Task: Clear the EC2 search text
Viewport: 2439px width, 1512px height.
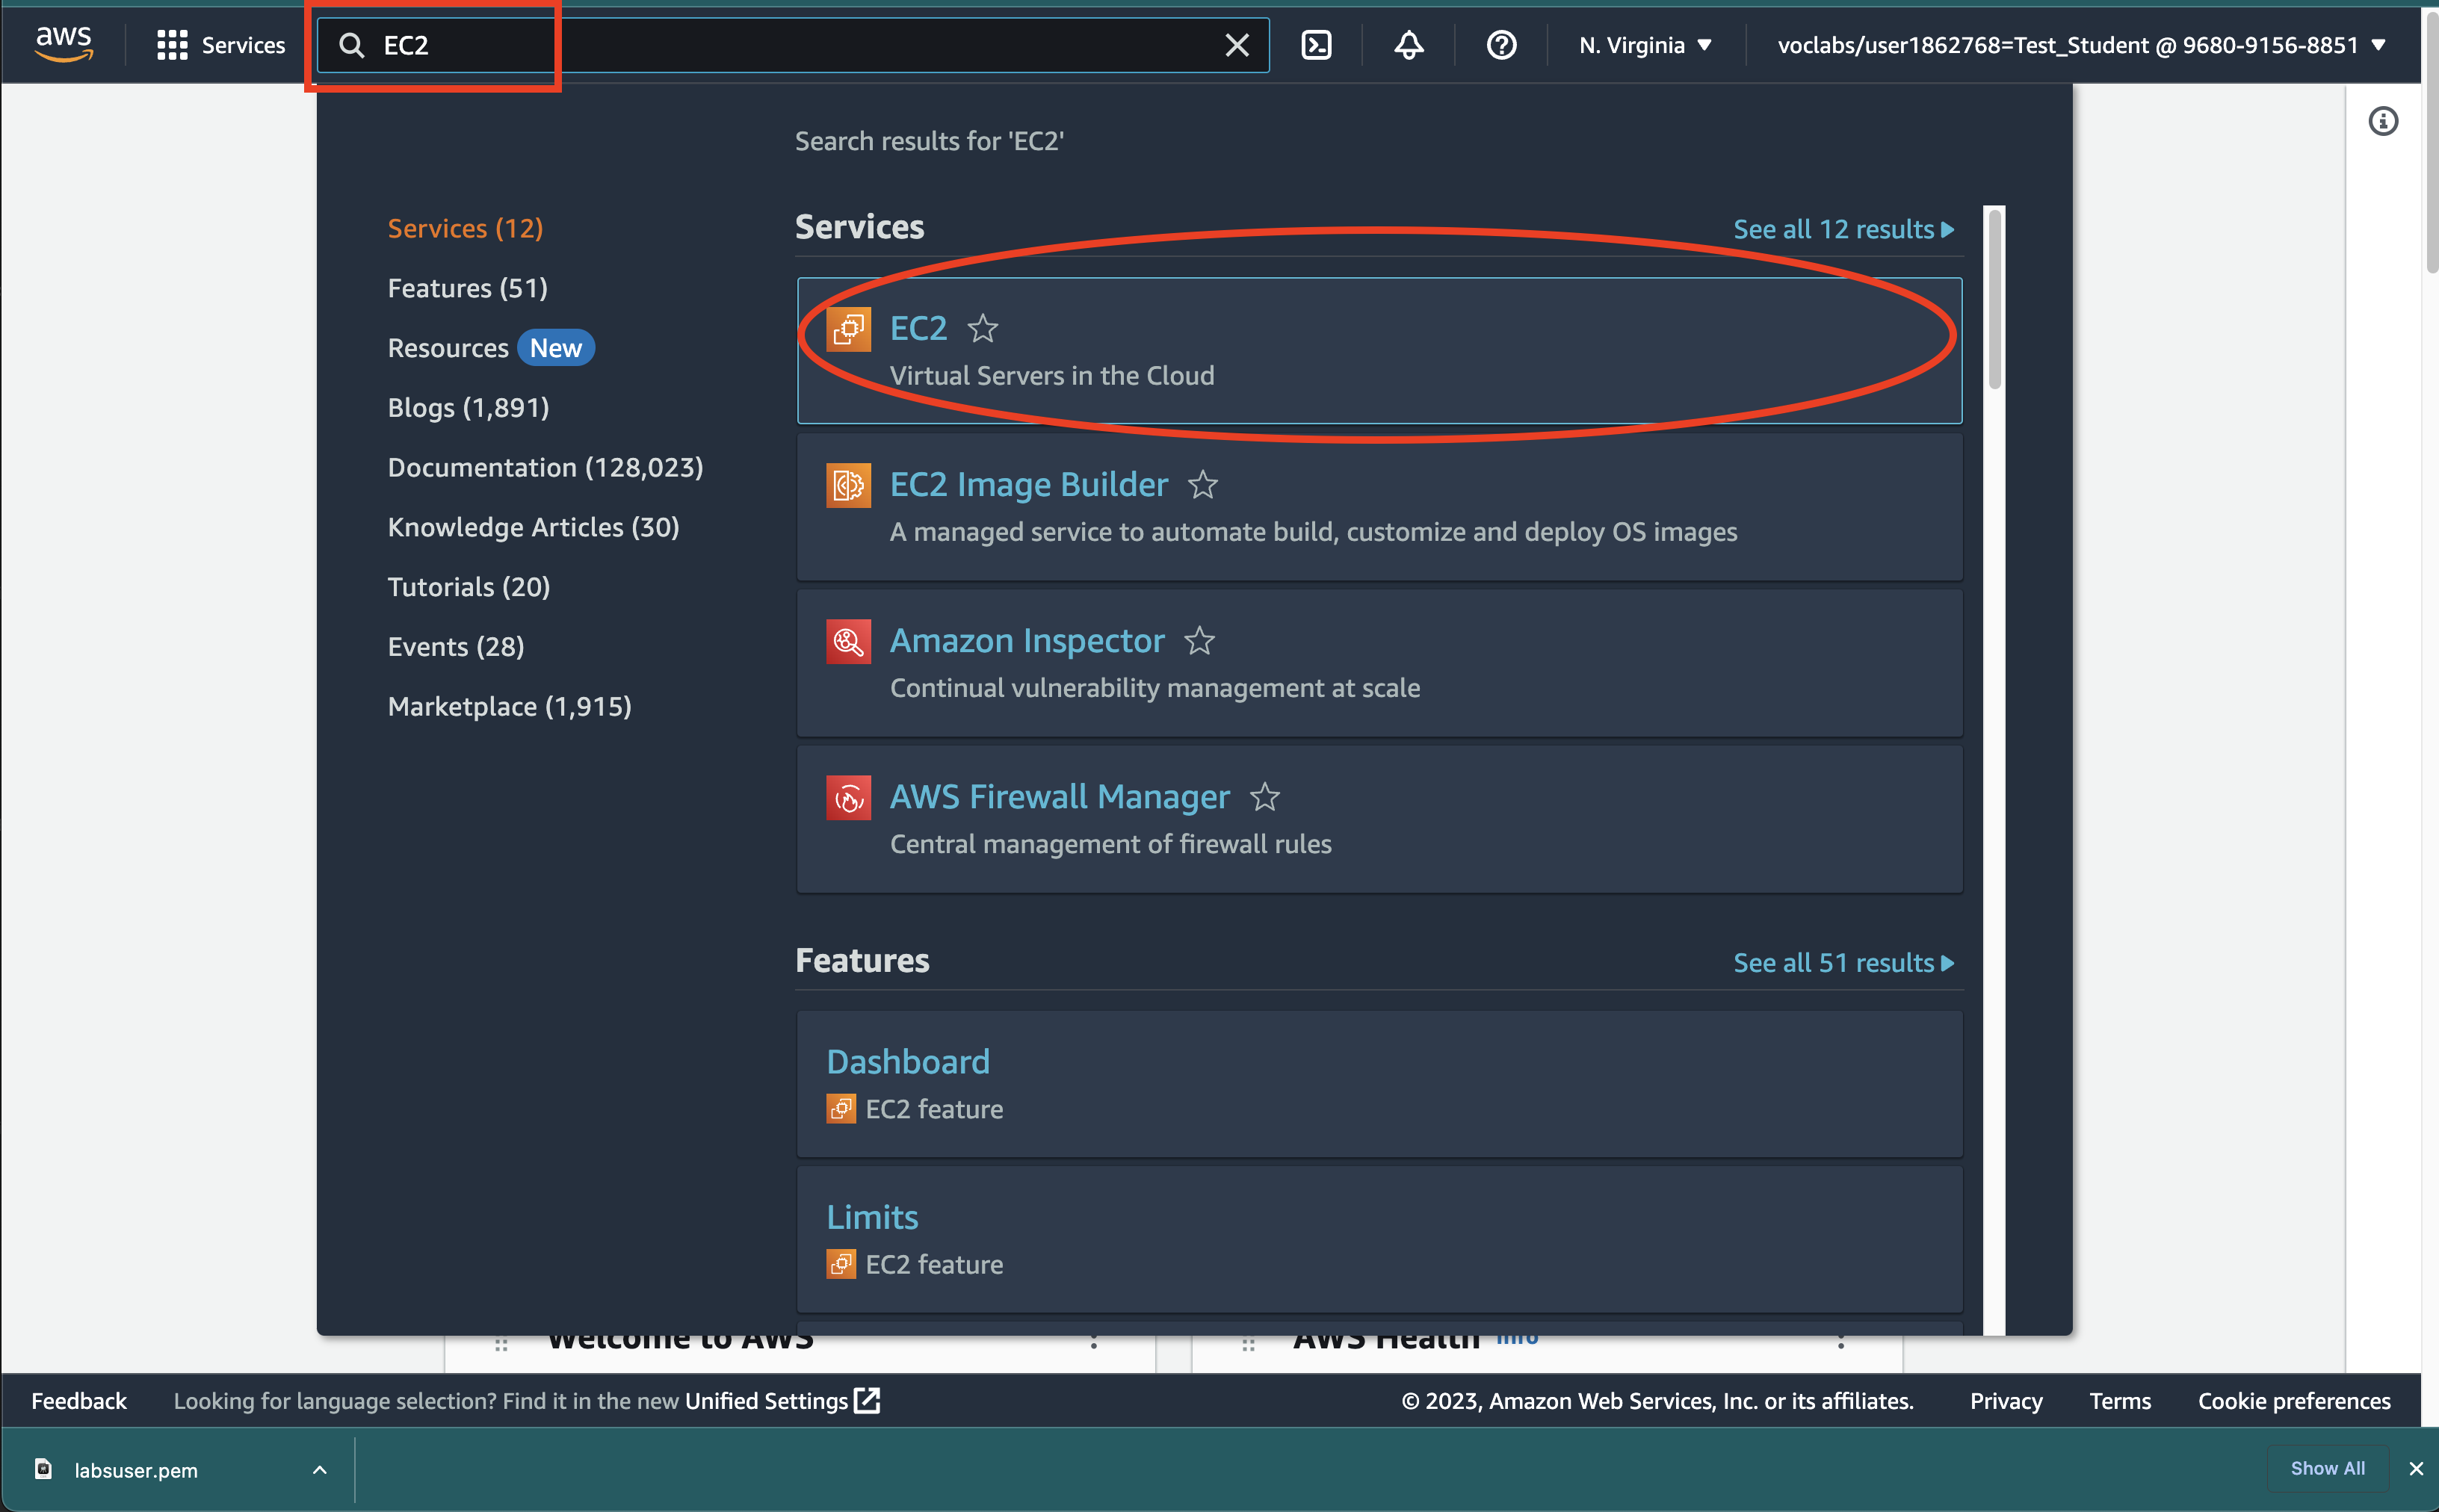Action: click(x=1237, y=45)
